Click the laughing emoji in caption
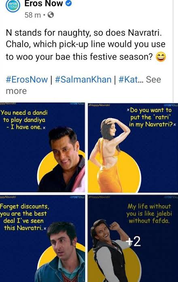The width and height of the screenshot is (178, 282). pyautogui.click(x=161, y=57)
